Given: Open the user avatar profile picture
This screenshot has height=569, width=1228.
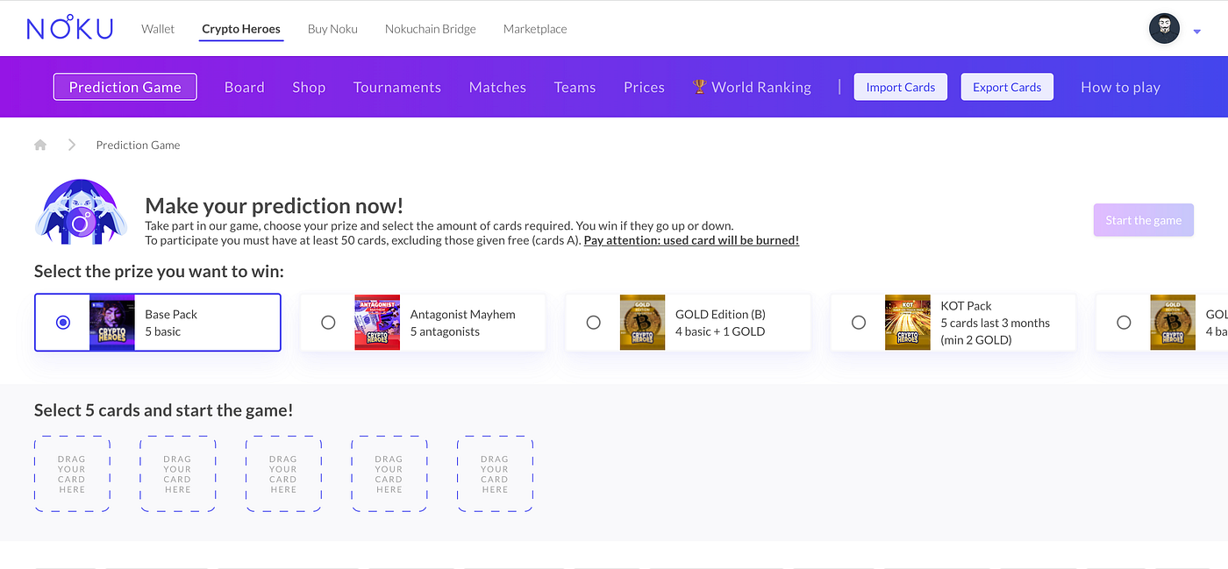Looking at the screenshot, I should pyautogui.click(x=1164, y=29).
